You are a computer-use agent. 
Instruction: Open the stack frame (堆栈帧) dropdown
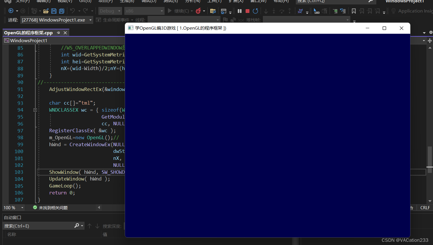coord(306,20)
